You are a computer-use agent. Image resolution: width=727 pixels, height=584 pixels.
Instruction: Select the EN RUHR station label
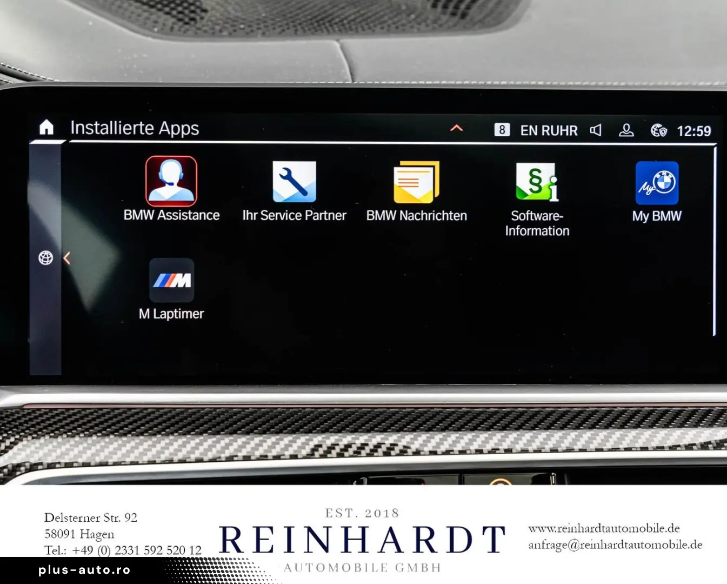click(549, 130)
